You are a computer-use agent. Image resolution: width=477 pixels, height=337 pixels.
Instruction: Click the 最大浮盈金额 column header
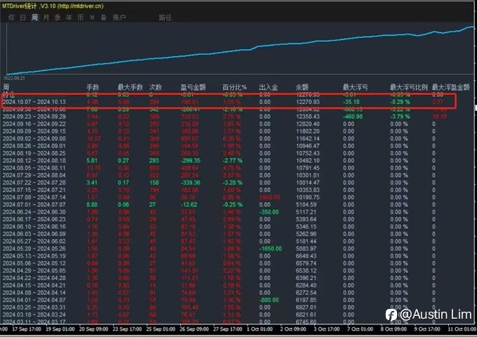pos(451,87)
